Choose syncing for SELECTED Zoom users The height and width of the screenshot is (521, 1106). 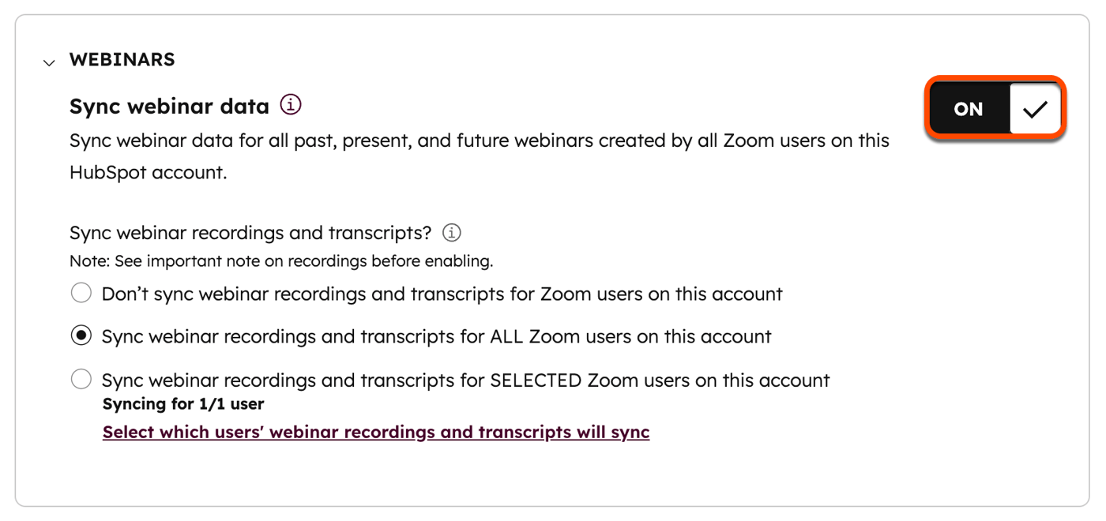(81, 379)
